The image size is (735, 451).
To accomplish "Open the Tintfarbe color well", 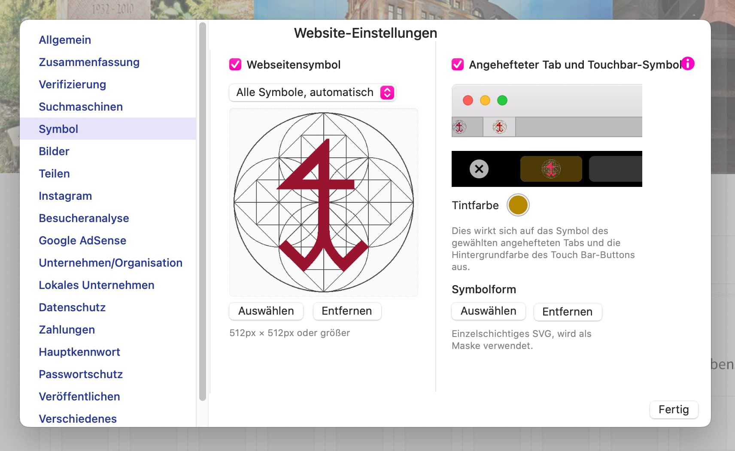I will click(518, 205).
